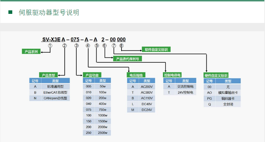Select the 2500w cell
The height and width of the screenshot is (142, 265).
pos(102,133)
